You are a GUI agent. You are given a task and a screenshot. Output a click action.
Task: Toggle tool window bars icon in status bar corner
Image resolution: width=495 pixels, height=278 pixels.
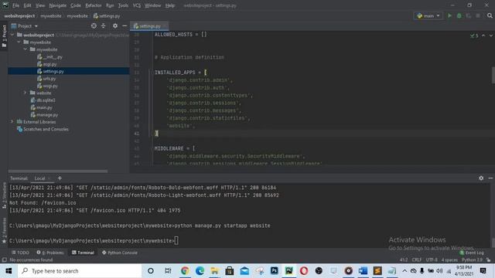coord(4,260)
